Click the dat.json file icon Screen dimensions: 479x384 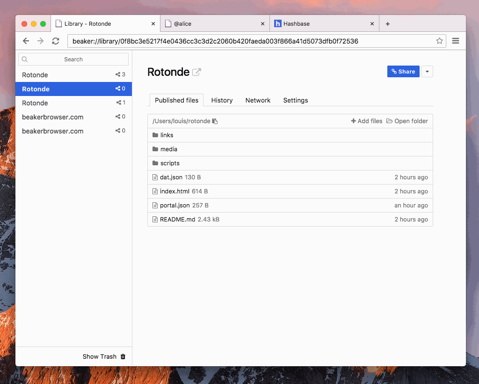[x=155, y=177]
